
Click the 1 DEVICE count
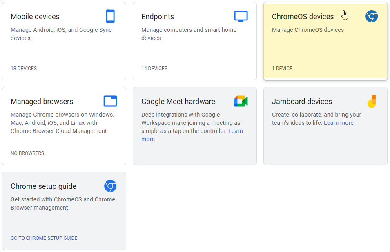[x=282, y=68]
